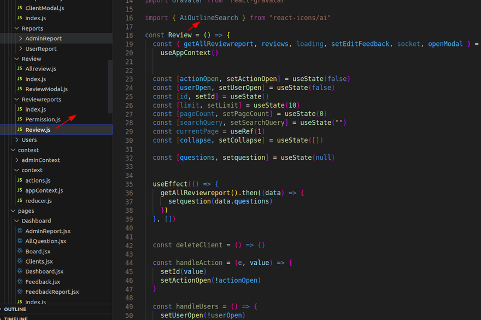Click the React icon next to AllQuestion.jsx
This screenshot has width=481, height=320.
(x=20, y=241)
